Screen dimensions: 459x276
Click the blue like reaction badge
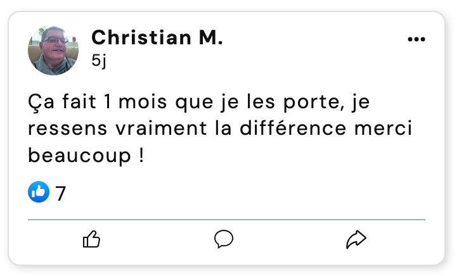(39, 192)
